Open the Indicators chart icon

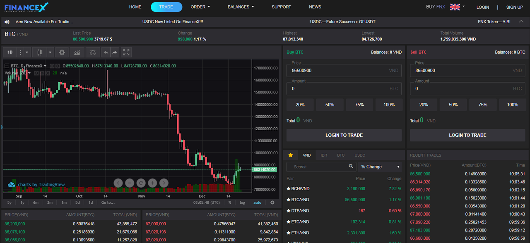pyautogui.click(x=77, y=52)
